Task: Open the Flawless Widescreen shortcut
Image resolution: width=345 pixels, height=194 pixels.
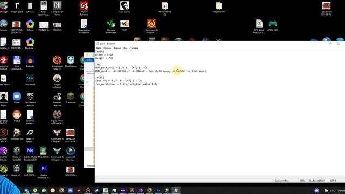Action: click(111, 26)
